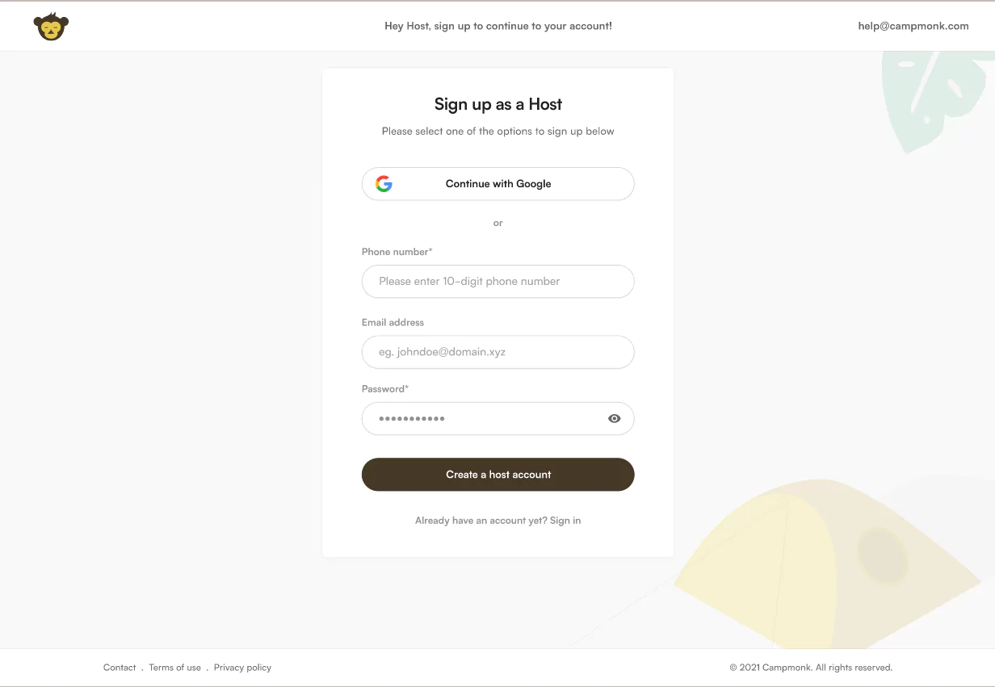Select the password input field

tap(485, 418)
